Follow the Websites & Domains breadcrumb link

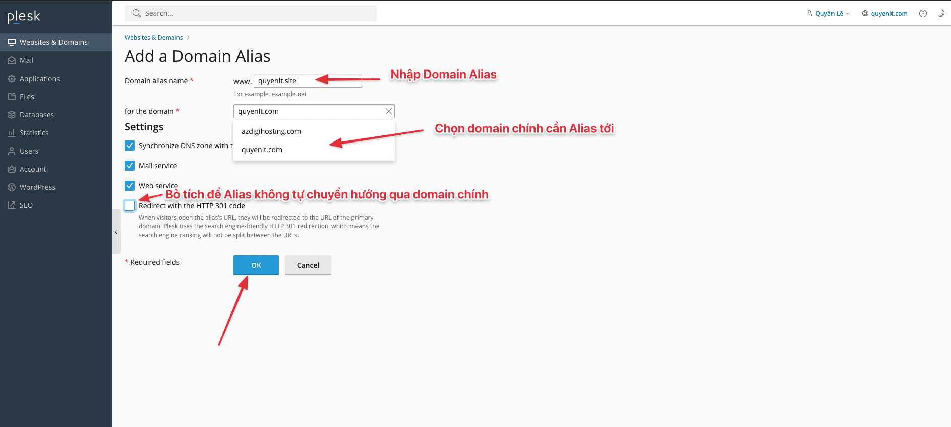pos(153,38)
